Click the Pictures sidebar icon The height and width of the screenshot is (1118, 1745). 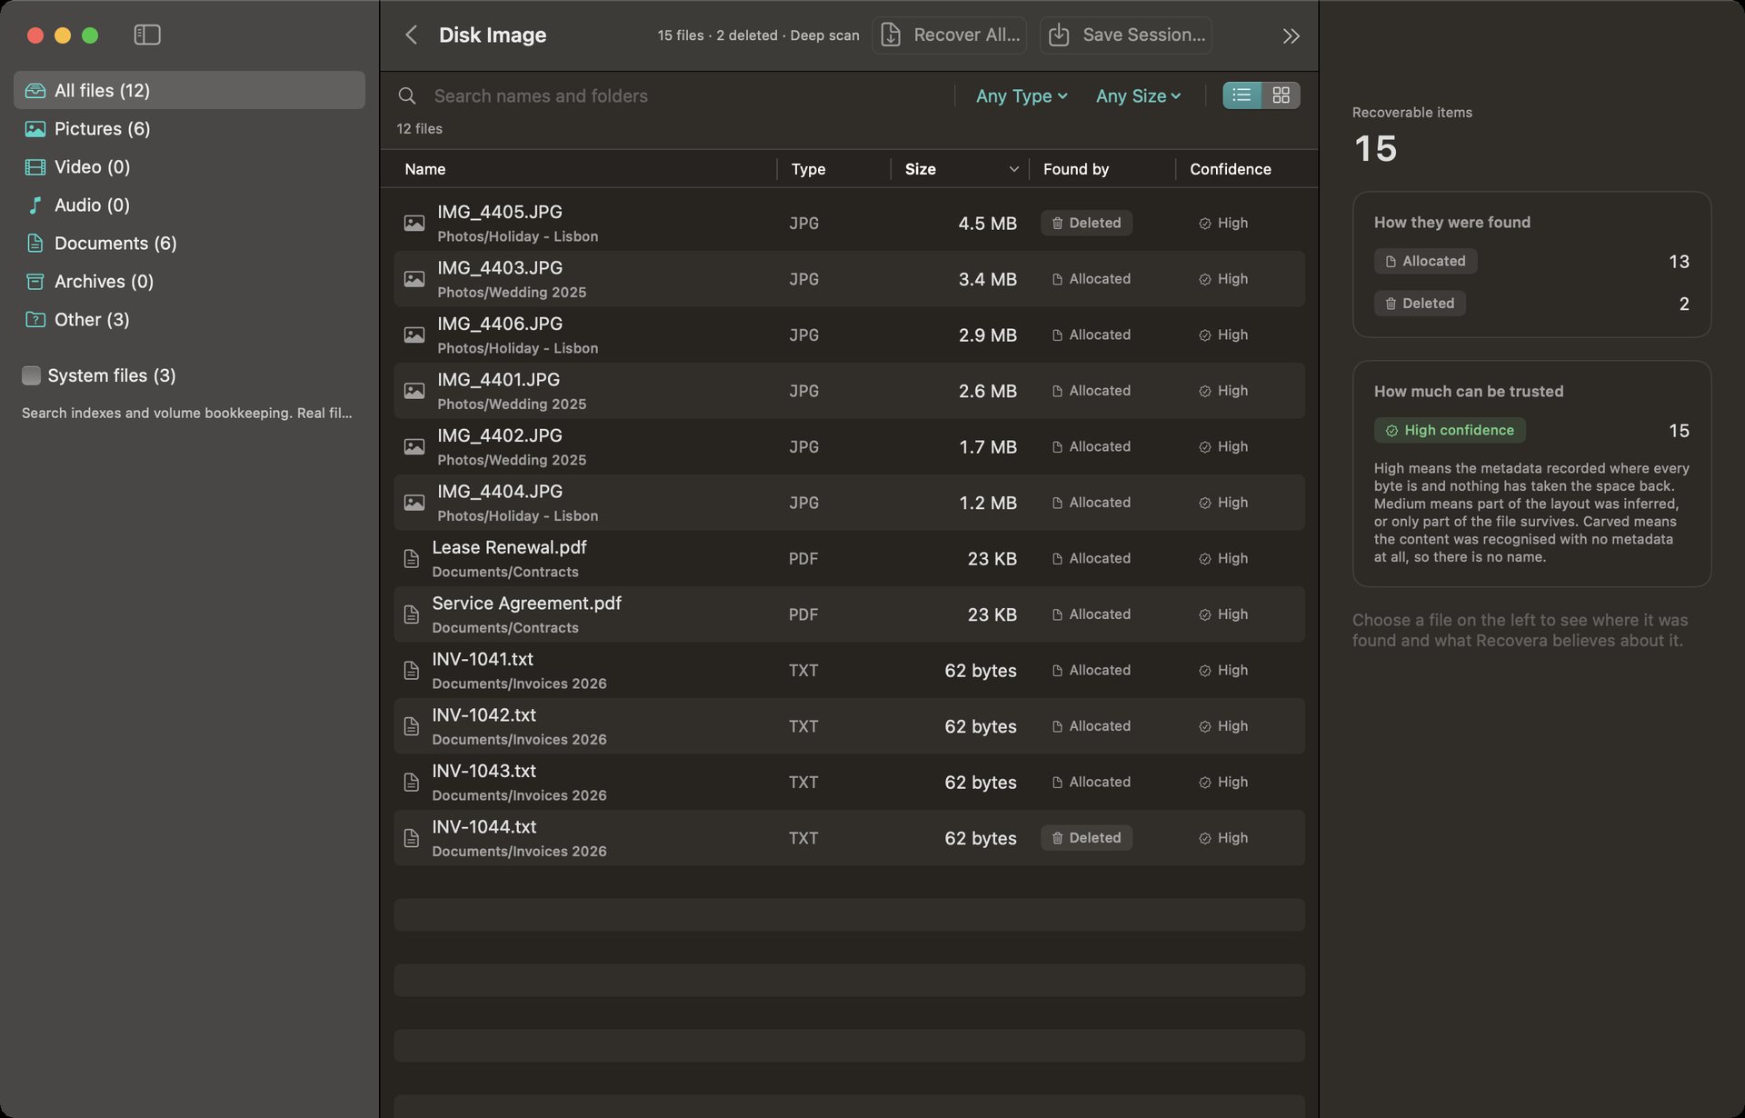point(35,128)
